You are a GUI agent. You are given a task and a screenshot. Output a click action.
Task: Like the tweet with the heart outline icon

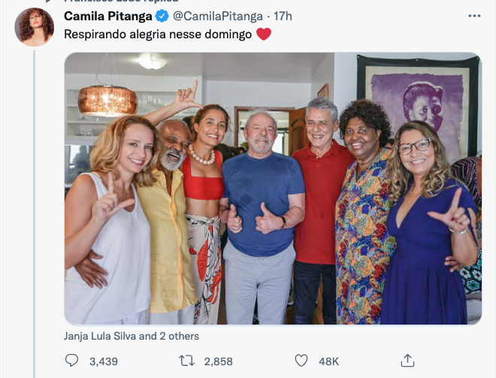(301, 361)
